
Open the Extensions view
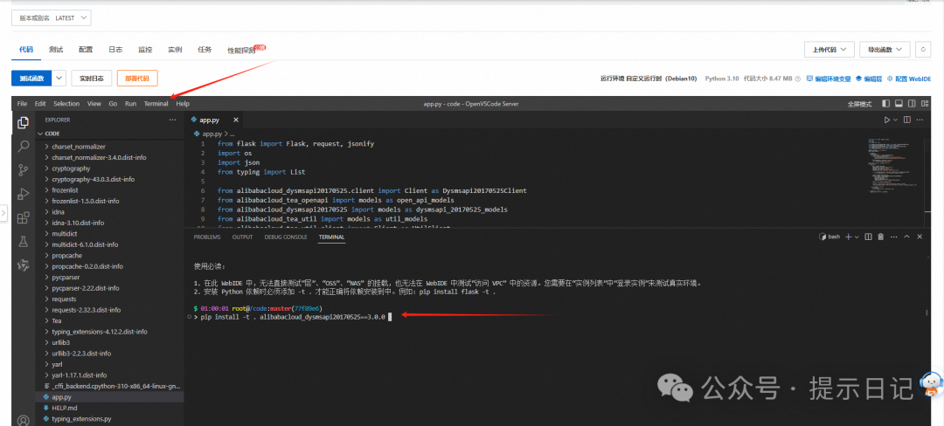point(24,217)
